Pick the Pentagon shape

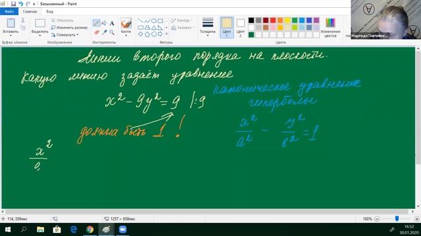pyautogui.click(x=147, y=34)
